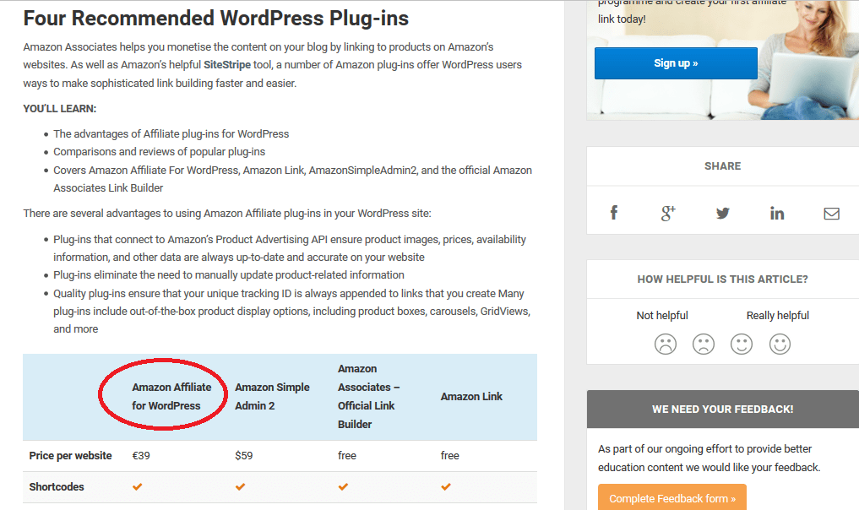
Task: Click the Amazon Link column header
Action: 471,397
